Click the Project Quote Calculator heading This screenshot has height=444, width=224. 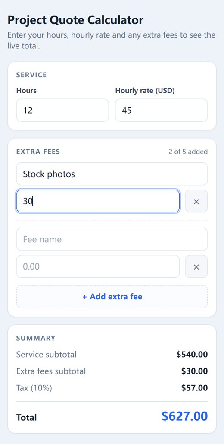click(x=75, y=20)
